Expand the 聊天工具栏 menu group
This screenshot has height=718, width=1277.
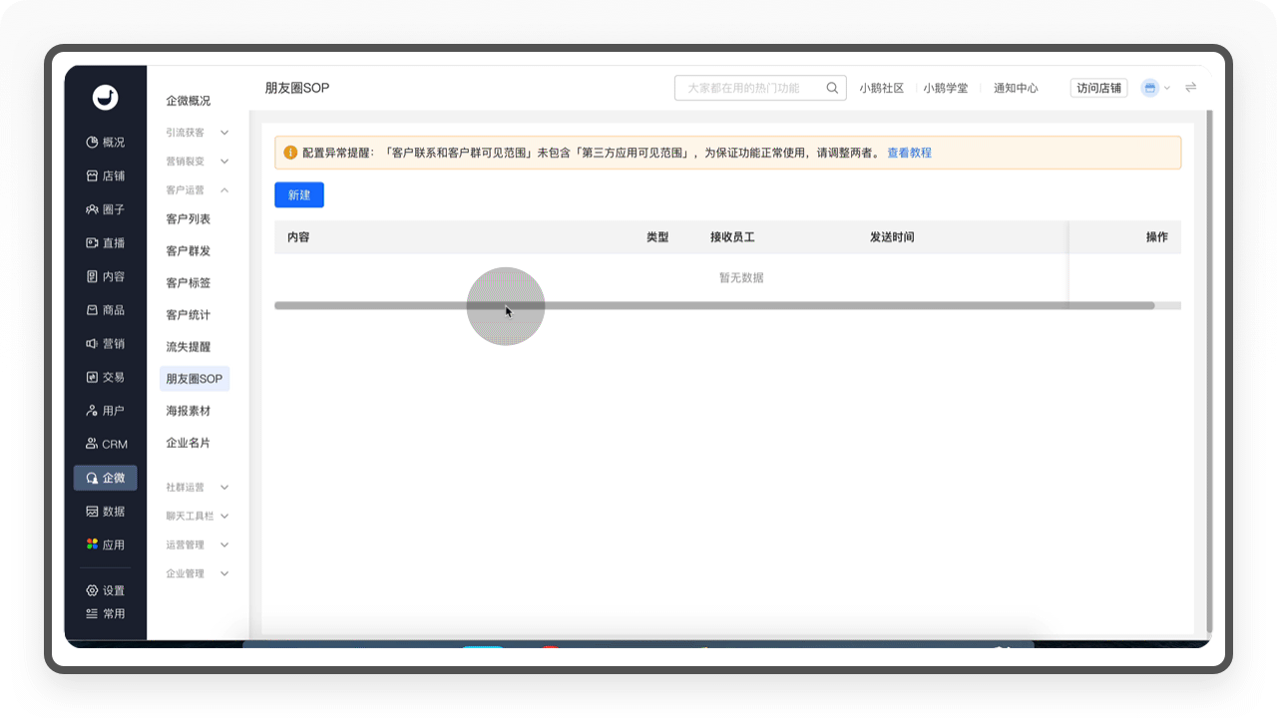point(198,517)
